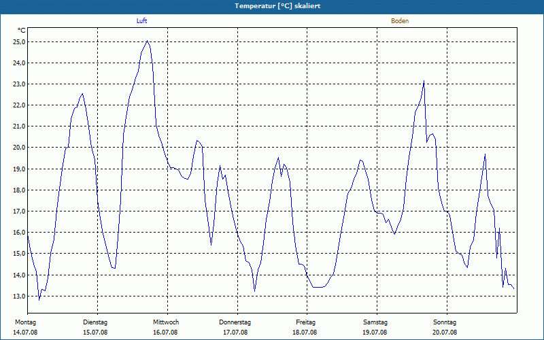
Task: Click the '19,0' axis value
Action: pyautogui.click(x=20, y=169)
